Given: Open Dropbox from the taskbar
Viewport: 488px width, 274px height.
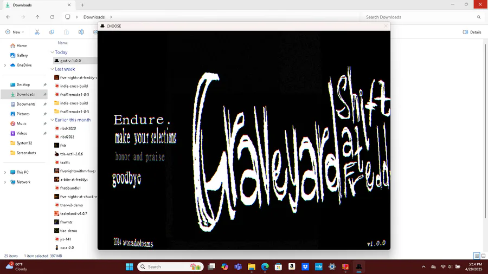Looking at the screenshot, I should pos(305,266).
